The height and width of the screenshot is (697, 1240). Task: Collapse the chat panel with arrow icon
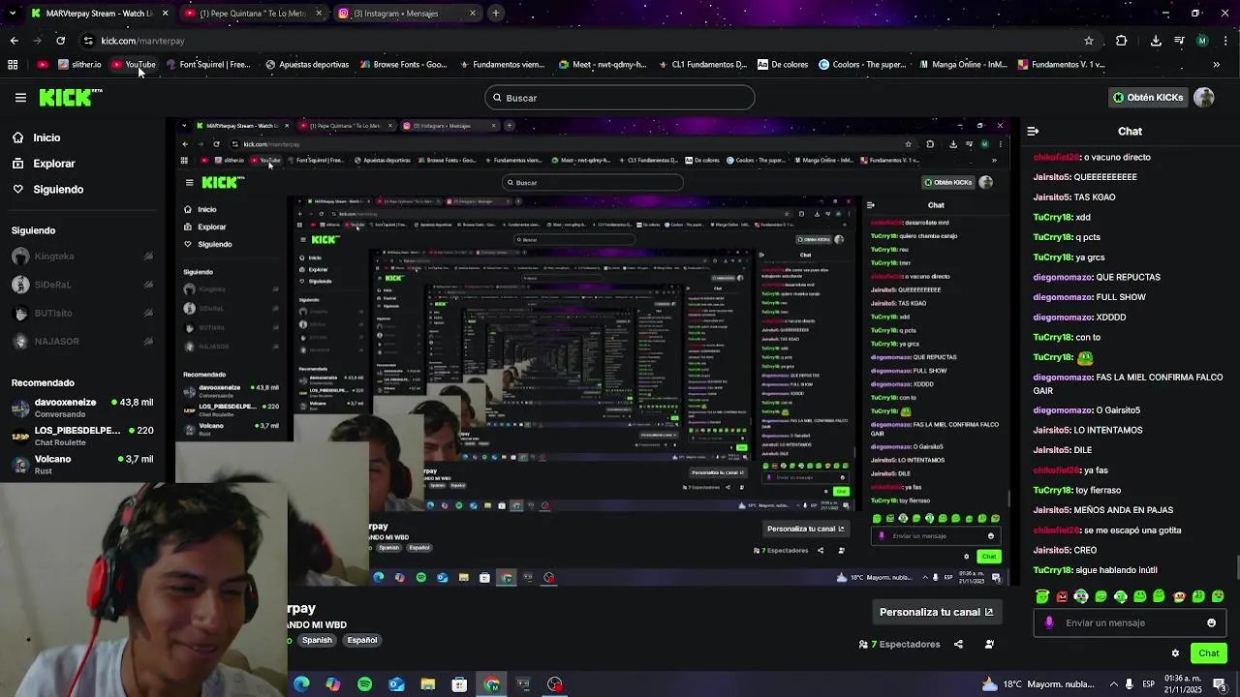pos(1033,131)
